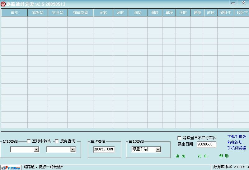249x170 pixels.
Task: Click the app logo icon in title bar
Action: pyautogui.click(x=3, y=4)
